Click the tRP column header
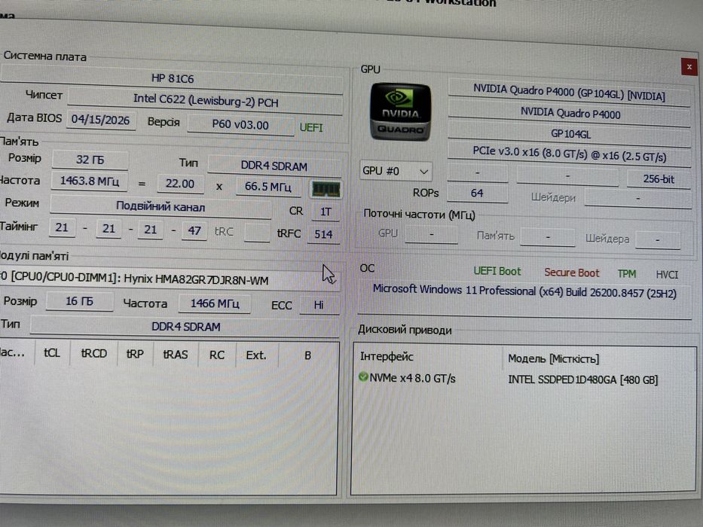The height and width of the screenshot is (527, 703). [135, 354]
